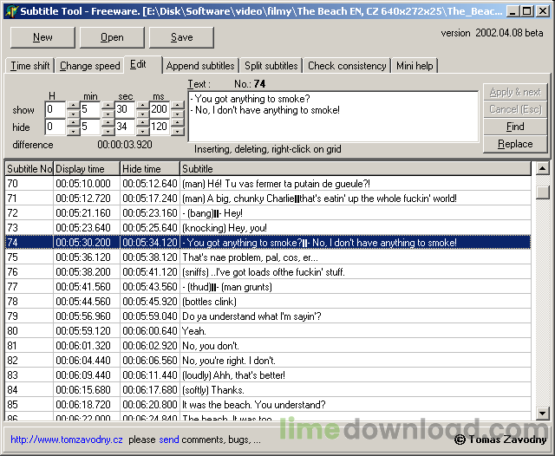Screen dimensions: 555x456
Task: Click the Save button
Action: click(x=181, y=37)
